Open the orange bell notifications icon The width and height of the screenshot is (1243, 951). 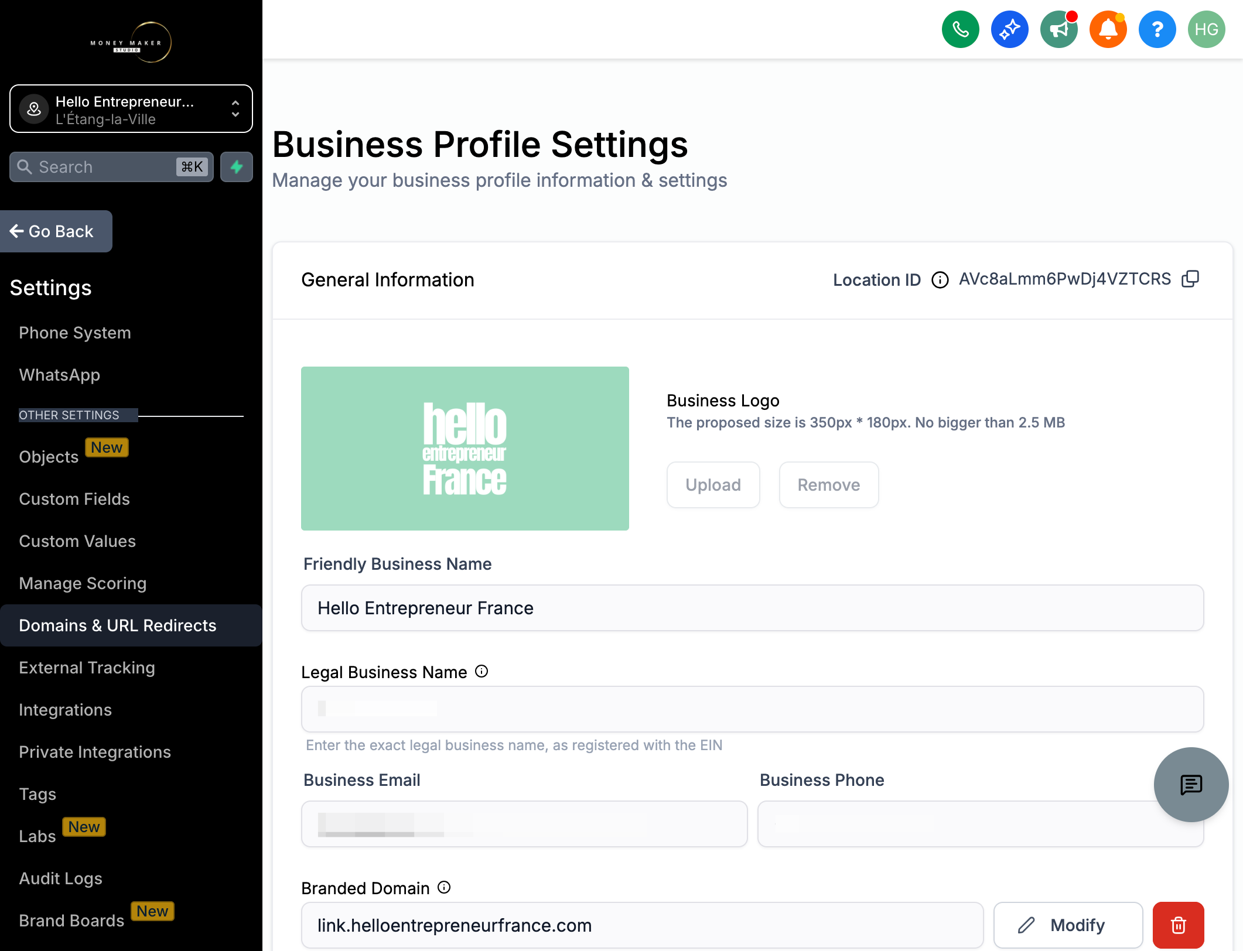1108,29
